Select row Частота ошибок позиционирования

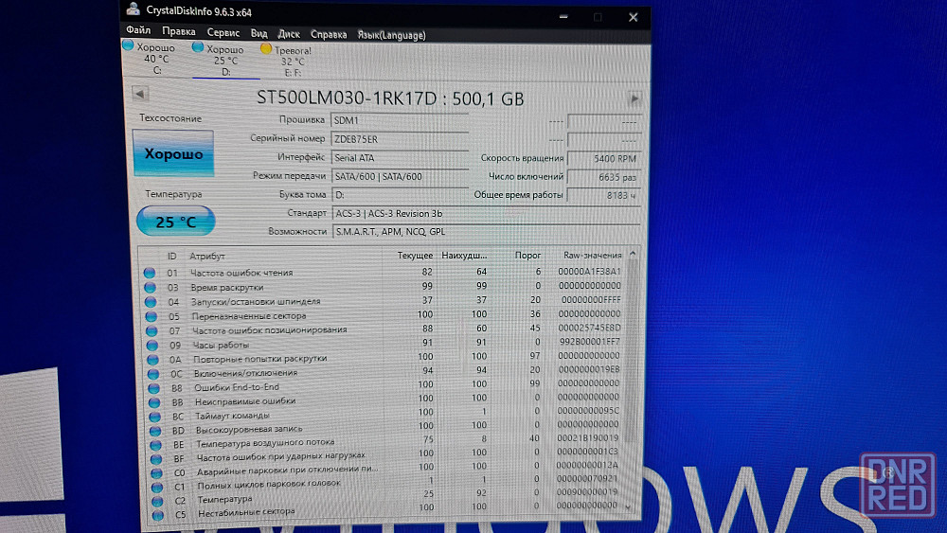[x=383, y=329]
